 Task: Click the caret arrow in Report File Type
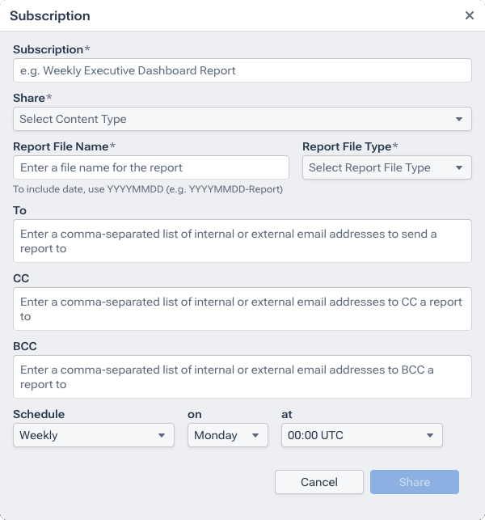click(459, 167)
